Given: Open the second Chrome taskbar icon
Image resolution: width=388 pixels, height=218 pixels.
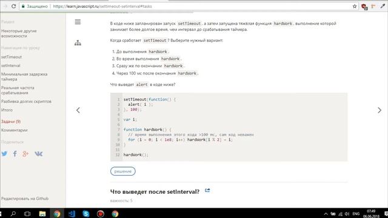Looking at the screenshot, I should pos(115,214).
